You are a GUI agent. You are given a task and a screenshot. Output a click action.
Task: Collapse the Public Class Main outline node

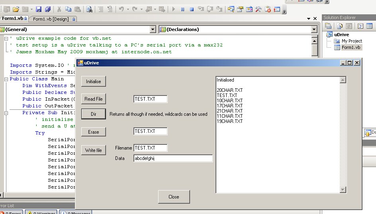[x=6, y=79]
